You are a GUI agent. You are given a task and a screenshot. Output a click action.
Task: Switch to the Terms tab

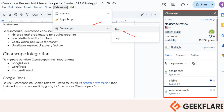(168, 55)
